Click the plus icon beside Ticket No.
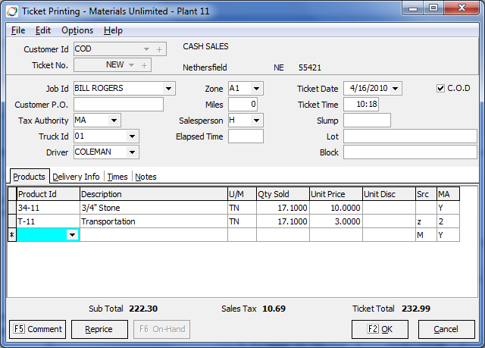Image resolution: width=485 pixels, height=348 pixels. click(143, 65)
